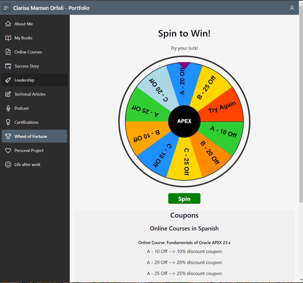The height and width of the screenshot is (283, 303).
Task: Open Personal Project page
Action: [34, 150]
